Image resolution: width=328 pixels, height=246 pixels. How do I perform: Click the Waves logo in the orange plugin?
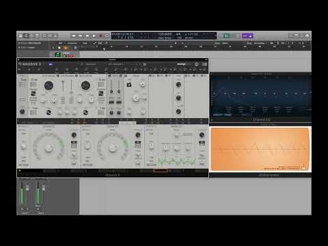point(303,168)
